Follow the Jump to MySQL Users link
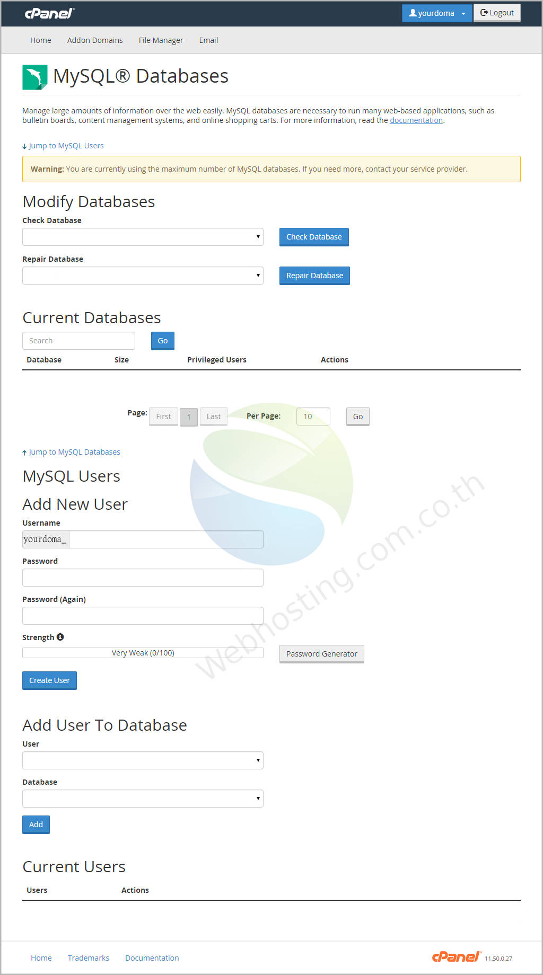Image resolution: width=543 pixels, height=975 pixels. [x=66, y=146]
